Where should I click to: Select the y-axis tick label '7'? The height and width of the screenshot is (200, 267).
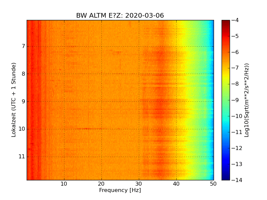(23, 46)
